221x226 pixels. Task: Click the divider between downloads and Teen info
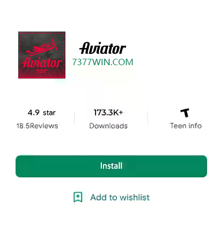148,118
